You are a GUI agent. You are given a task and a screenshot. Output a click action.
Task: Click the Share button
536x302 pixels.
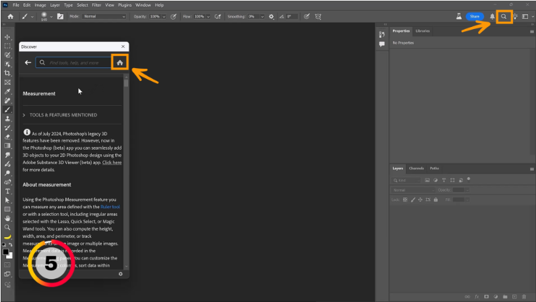(475, 16)
